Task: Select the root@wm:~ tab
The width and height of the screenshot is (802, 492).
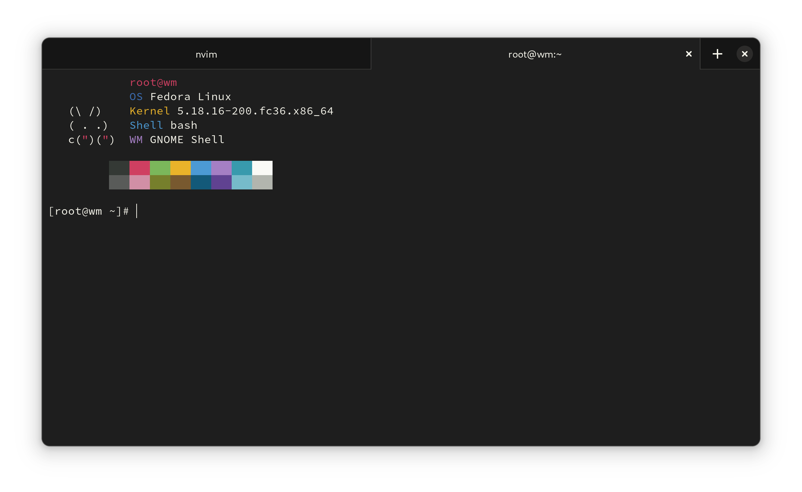Action: 534,55
